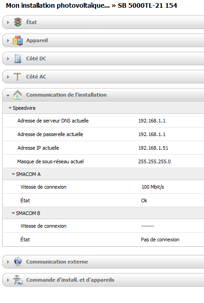Click the pylon Commande d'install. icon

click(x=18, y=280)
